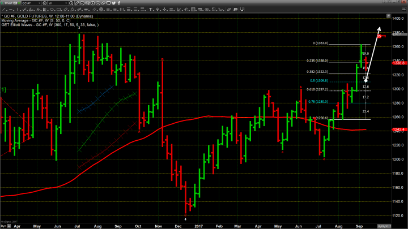Click the highlighted date box on time axis
408x229 pixels.
tap(384, 226)
